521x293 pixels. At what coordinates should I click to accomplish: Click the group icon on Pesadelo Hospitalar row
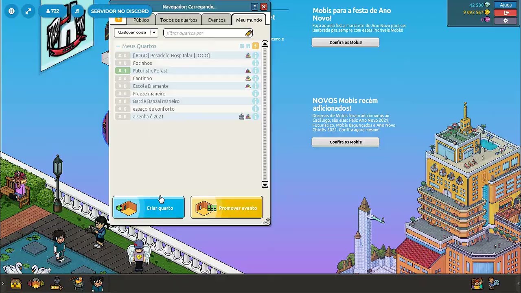pos(248,55)
